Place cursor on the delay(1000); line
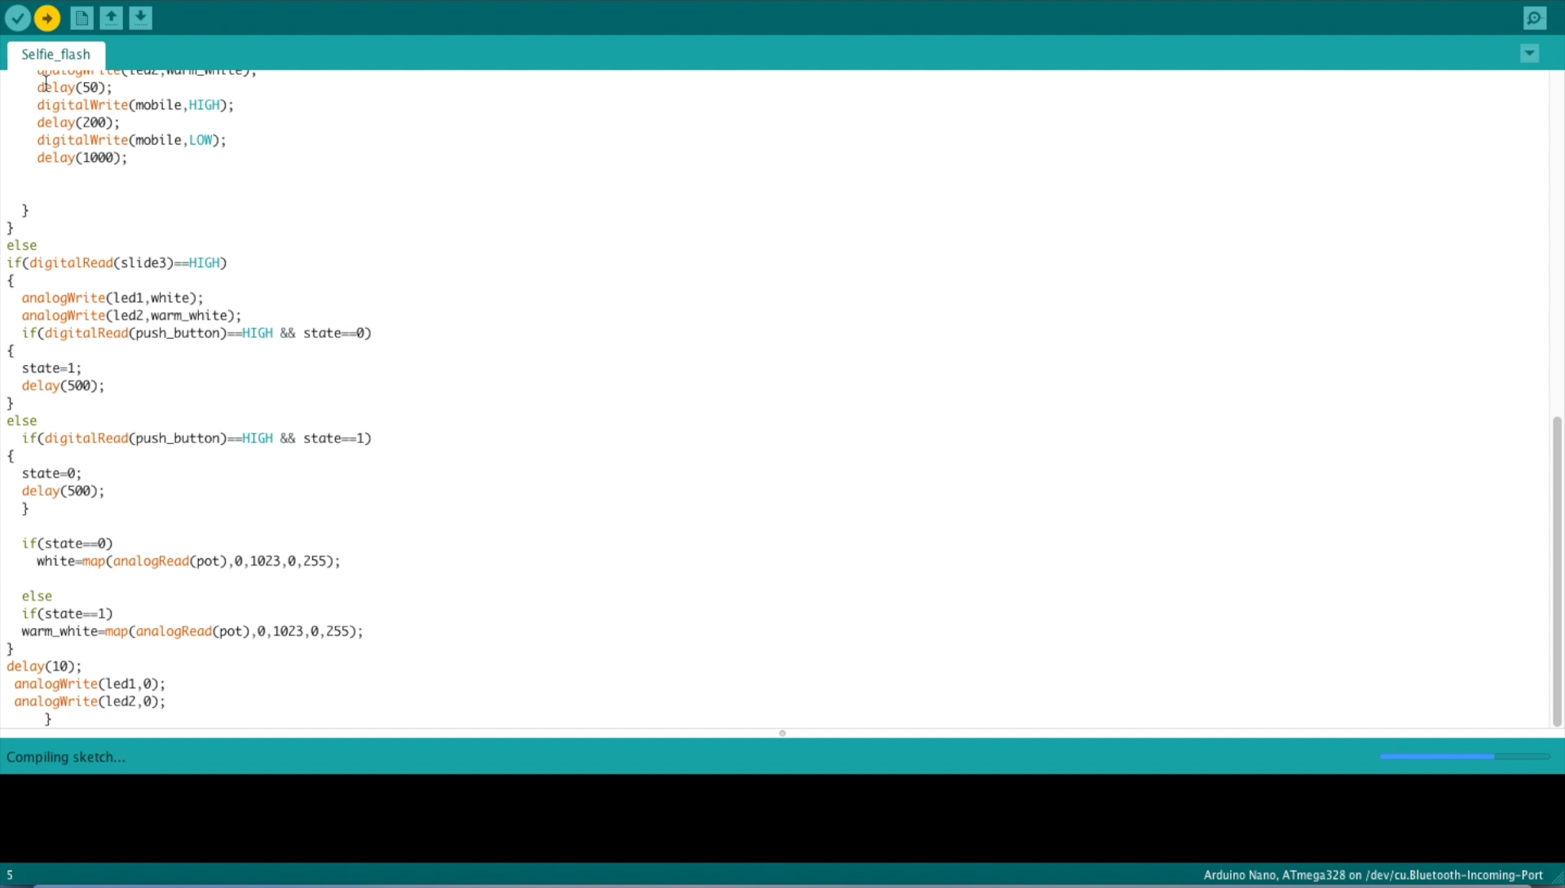Screen dimensions: 1565x888 [x=82, y=158]
